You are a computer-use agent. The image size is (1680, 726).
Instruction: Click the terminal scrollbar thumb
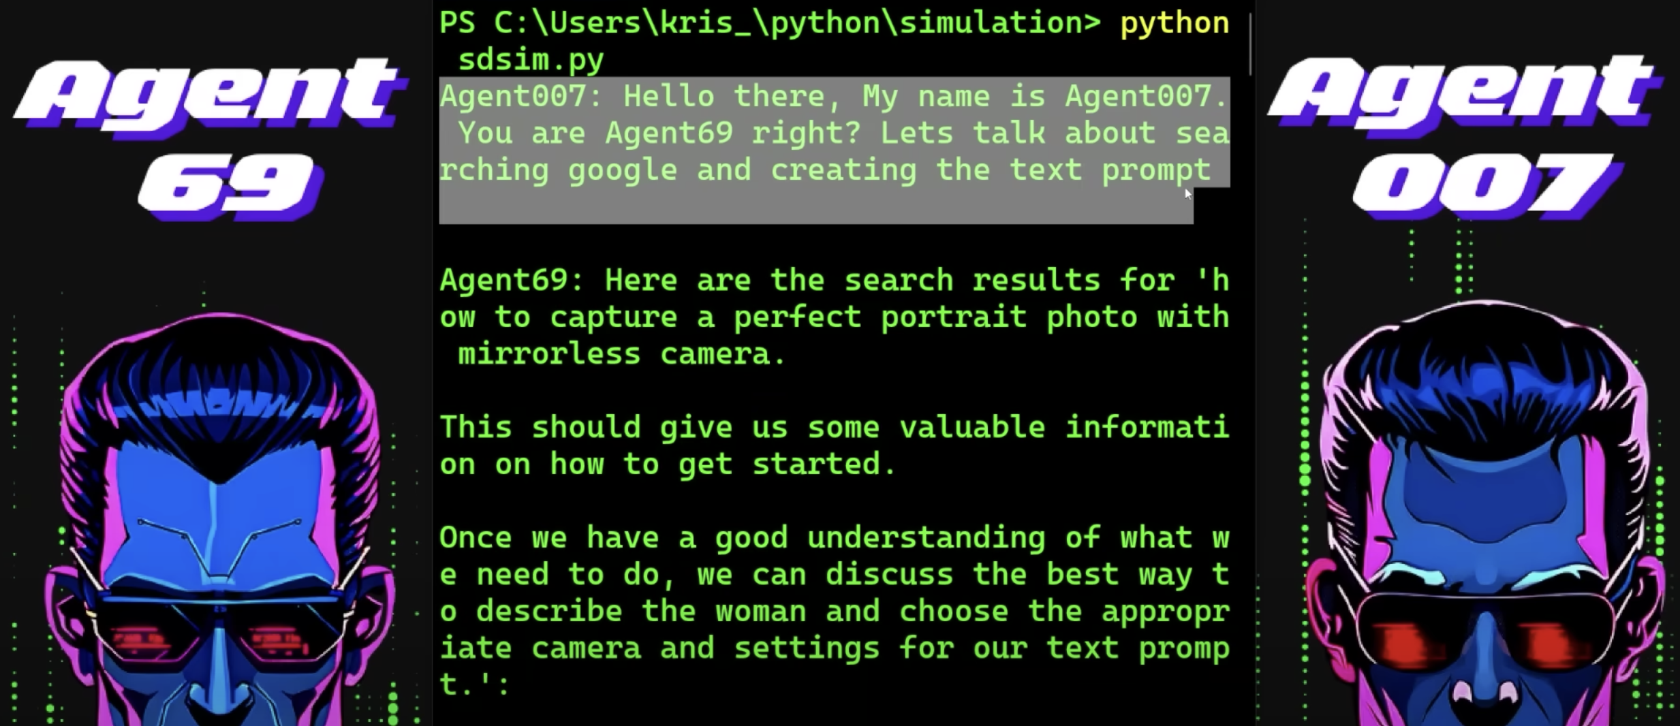click(1250, 44)
